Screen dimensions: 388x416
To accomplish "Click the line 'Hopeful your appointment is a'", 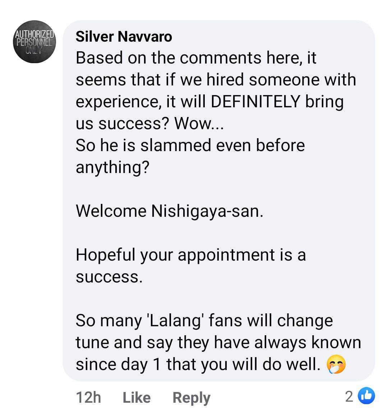I will tap(191, 255).
